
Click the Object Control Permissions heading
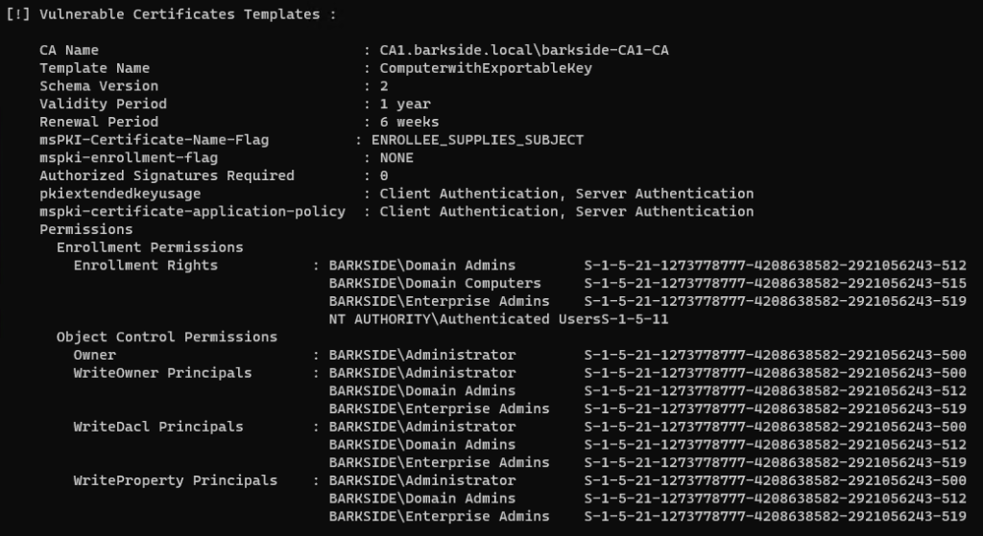[166, 337]
